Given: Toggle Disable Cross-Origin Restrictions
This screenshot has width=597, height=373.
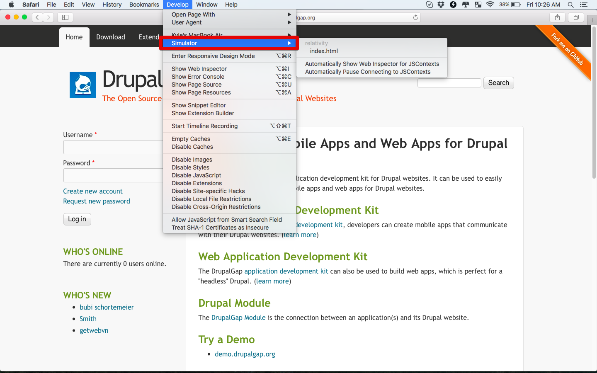Looking at the screenshot, I should coord(230,207).
